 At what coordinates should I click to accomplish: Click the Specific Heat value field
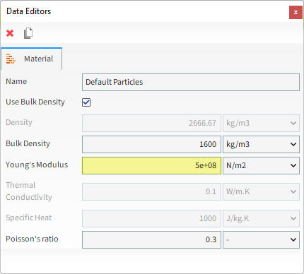coord(151,218)
